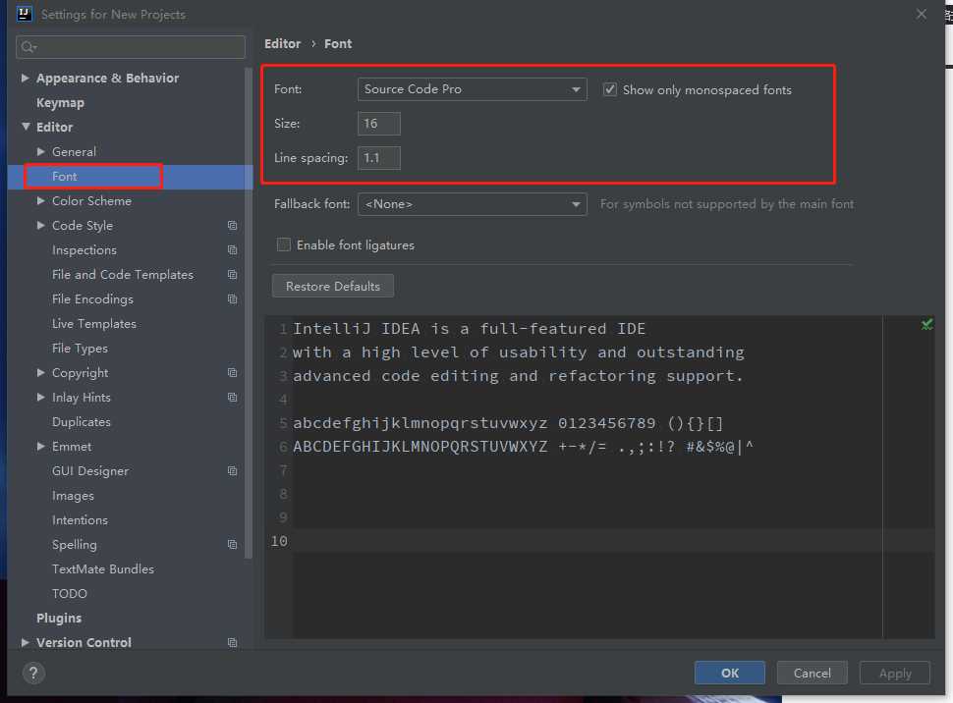Click the search magnifier icon in settings search
The image size is (953, 703).
coord(28,47)
